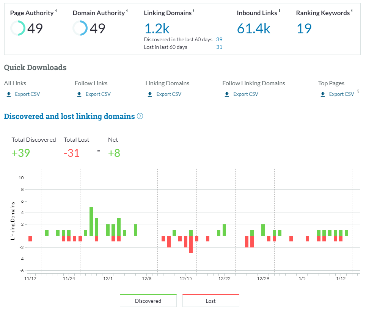Screen dimensions: 366x310
Task: Export CSV for Linking Domains
Action: click(x=169, y=94)
